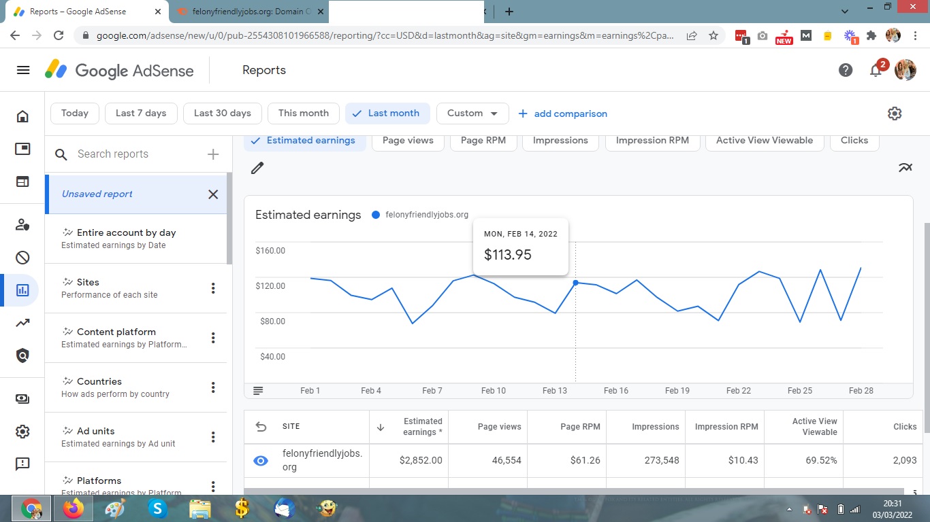This screenshot has height=522, width=930.
Task: Open Optimization trending-arrow sidebar icon
Action: tap(22, 323)
